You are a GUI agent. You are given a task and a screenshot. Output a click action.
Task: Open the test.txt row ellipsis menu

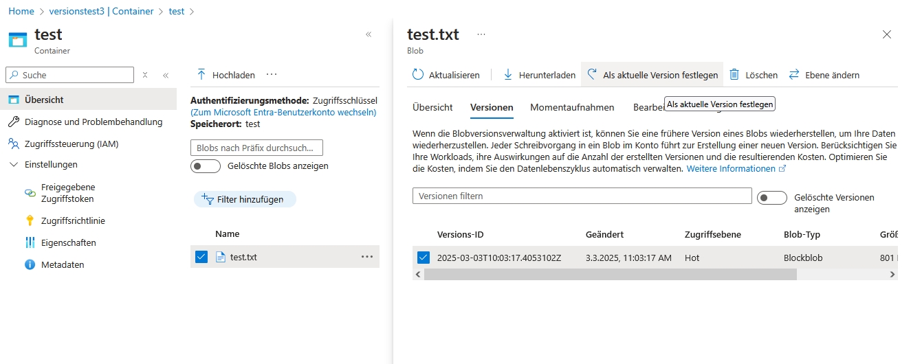tap(367, 257)
